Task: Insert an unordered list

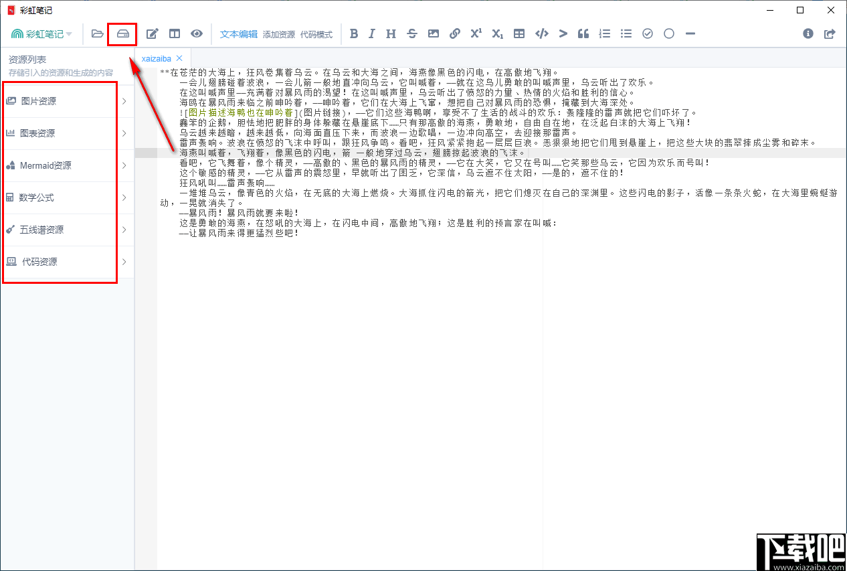Action: [626, 33]
